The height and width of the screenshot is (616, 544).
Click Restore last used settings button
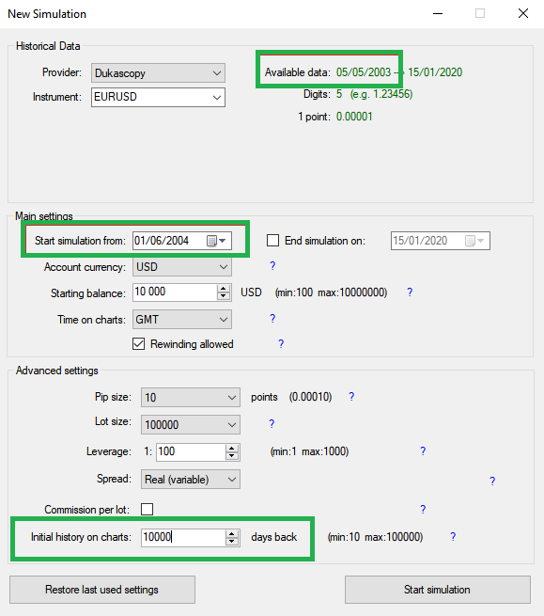102,590
